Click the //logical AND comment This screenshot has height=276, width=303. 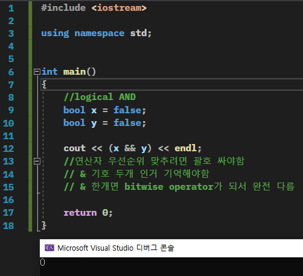tap(100, 97)
